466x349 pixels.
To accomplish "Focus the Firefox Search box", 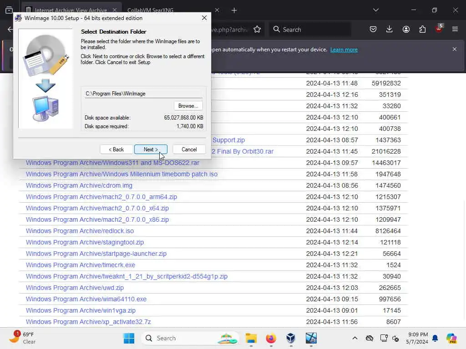I will (x=310, y=30).
